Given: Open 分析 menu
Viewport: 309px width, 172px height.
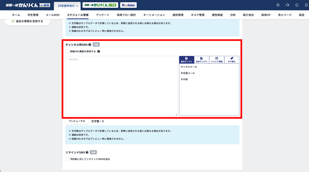Looking at the screenshot, I should pos(233,15).
